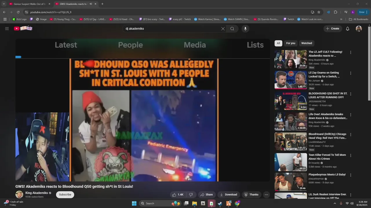Open YouTube notifications bell
Image resolution: width=371 pixels, height=208 pixels.
click(x=348, y=29)
